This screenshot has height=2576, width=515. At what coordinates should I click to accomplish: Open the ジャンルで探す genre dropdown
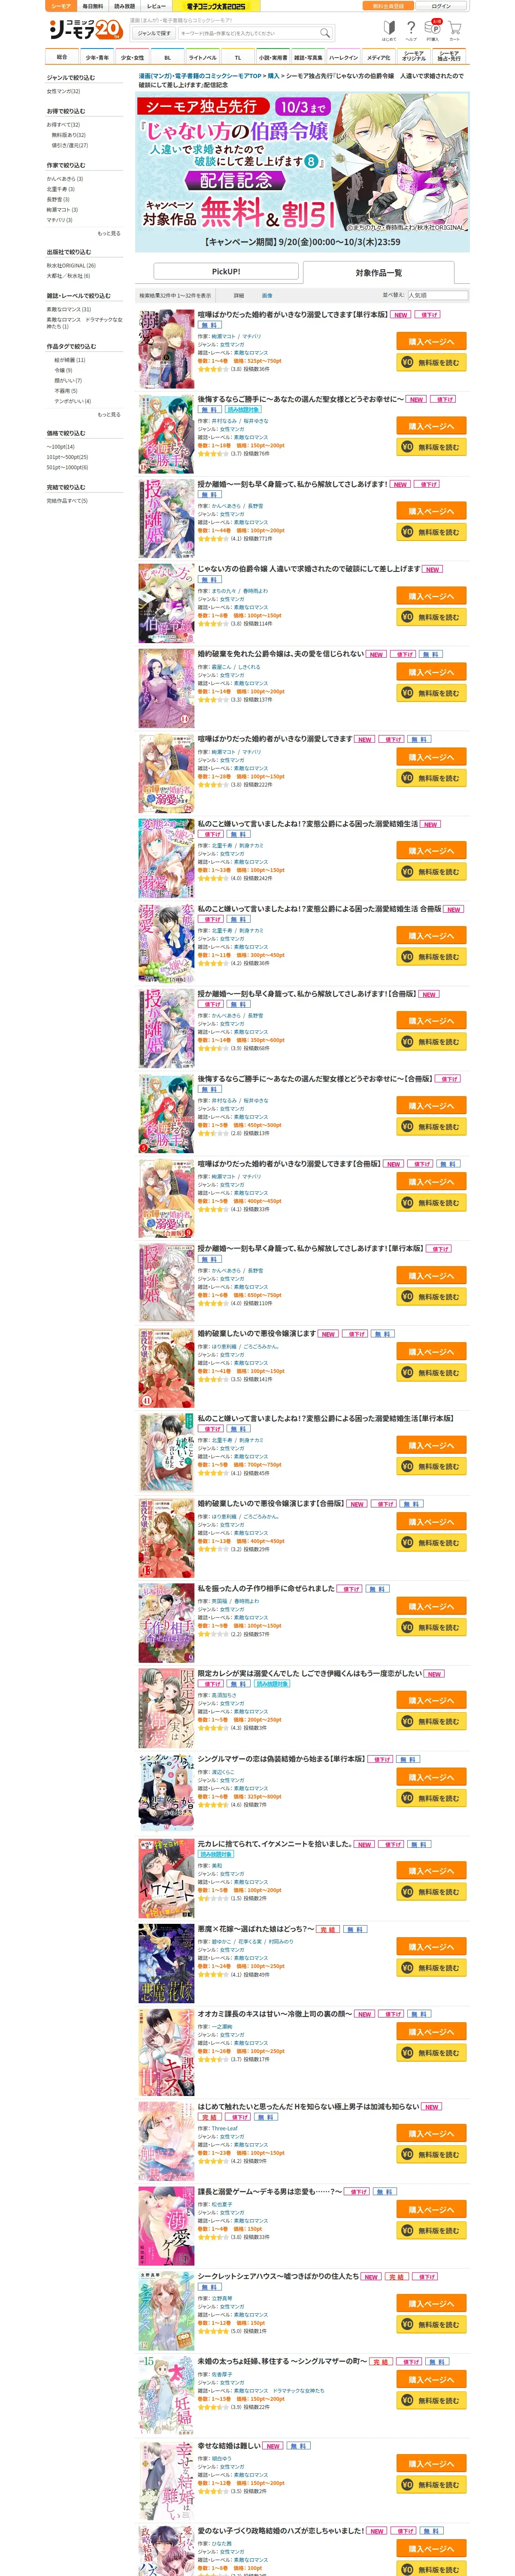pyautogui.click(x=154, y=33)
